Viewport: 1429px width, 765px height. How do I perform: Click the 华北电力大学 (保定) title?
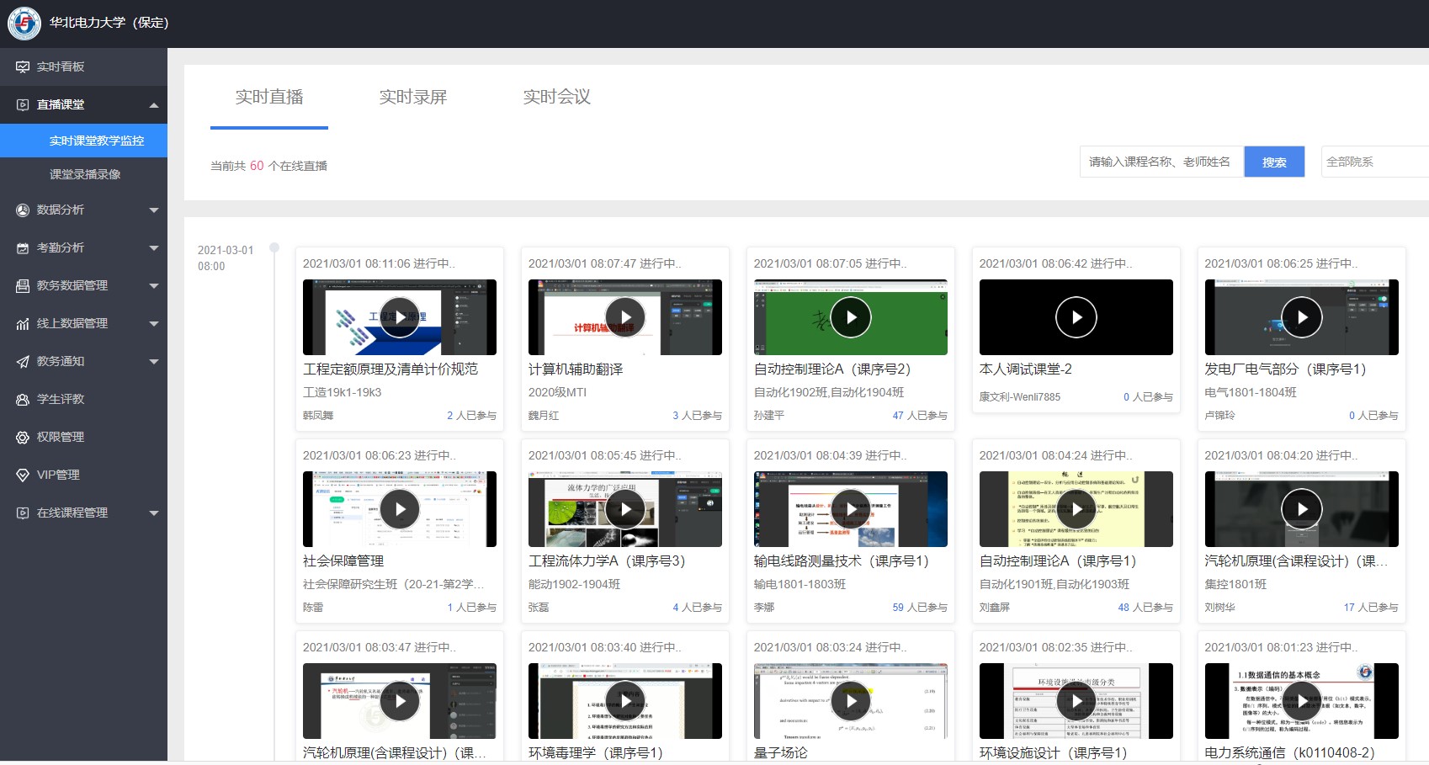[109, 23]
